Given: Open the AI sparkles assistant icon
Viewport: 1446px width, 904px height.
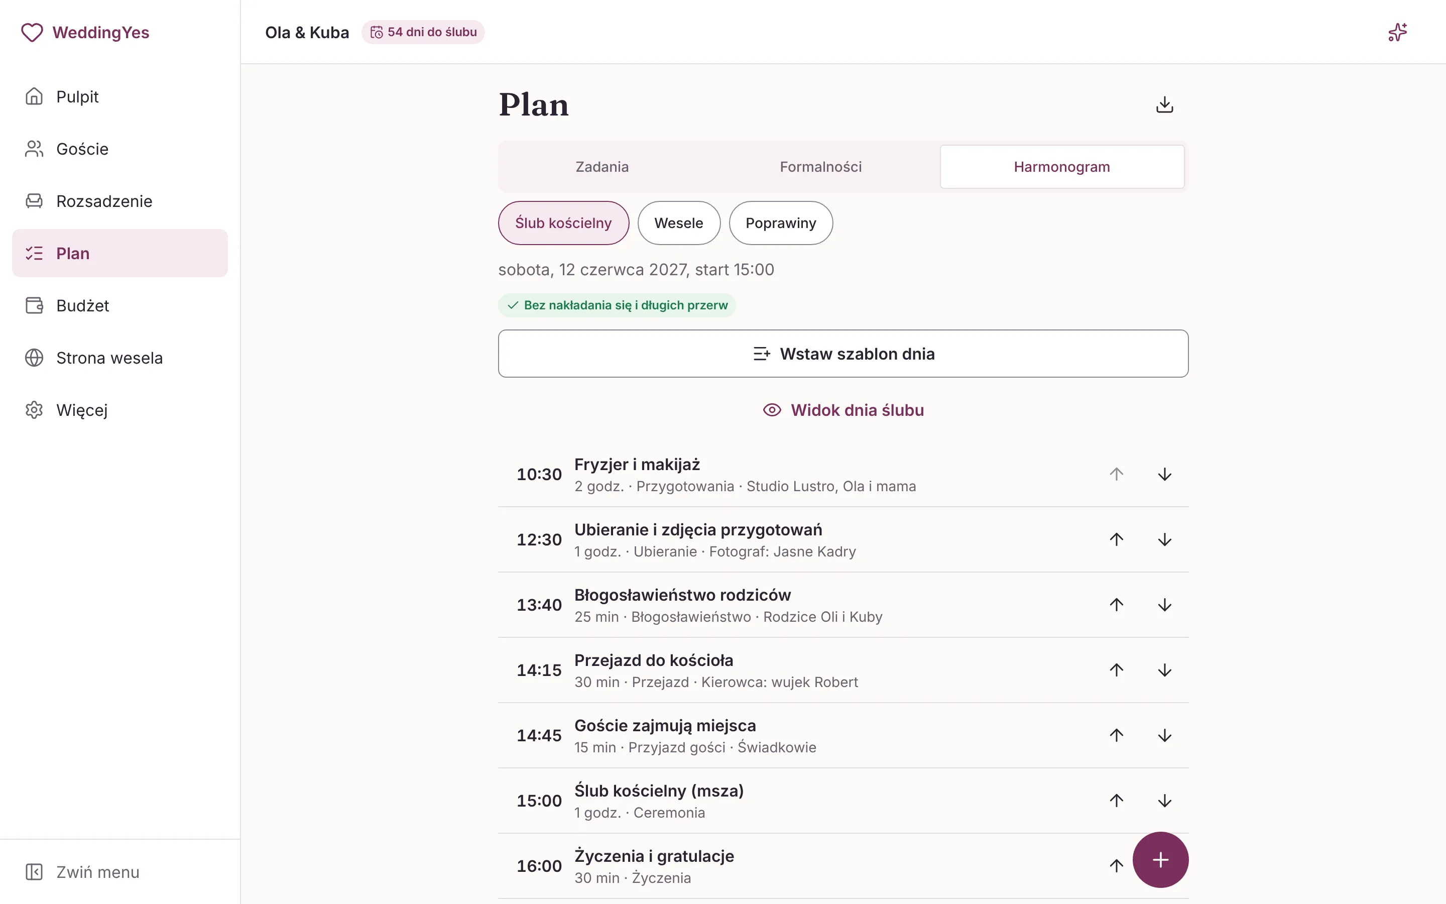Looking at the screenshot, I should [1397, 32].
